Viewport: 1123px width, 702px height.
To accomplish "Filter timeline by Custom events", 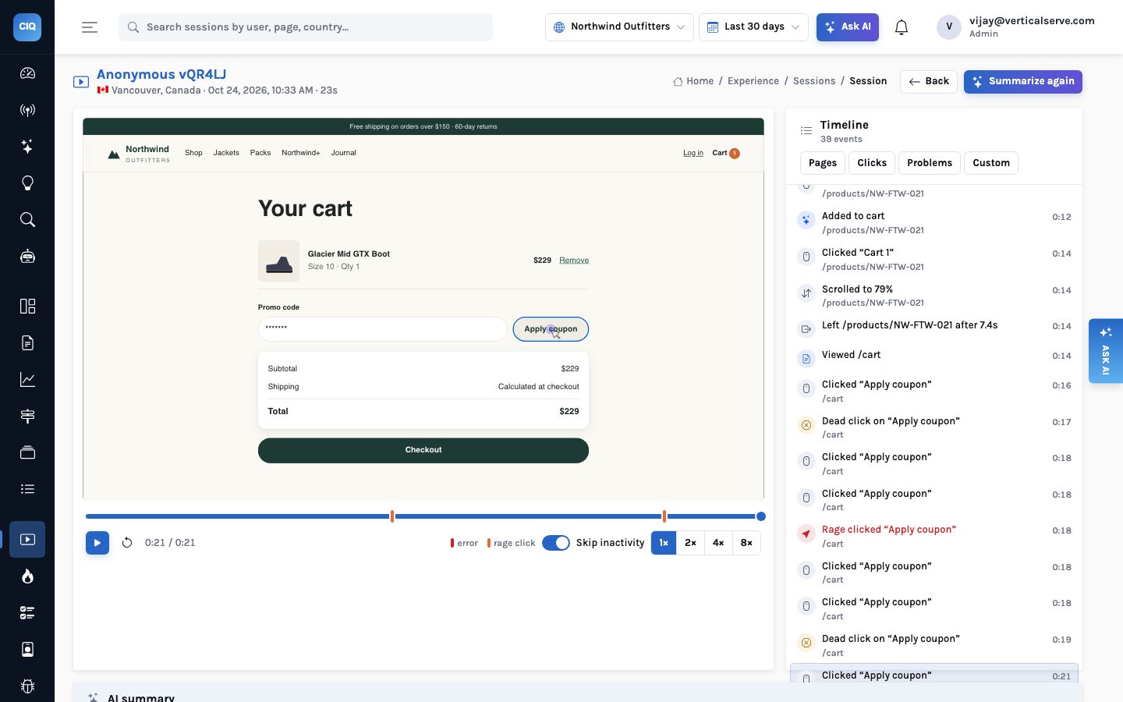I will point(991,163).
